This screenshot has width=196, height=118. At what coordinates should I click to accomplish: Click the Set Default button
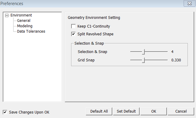coord(126,111)
